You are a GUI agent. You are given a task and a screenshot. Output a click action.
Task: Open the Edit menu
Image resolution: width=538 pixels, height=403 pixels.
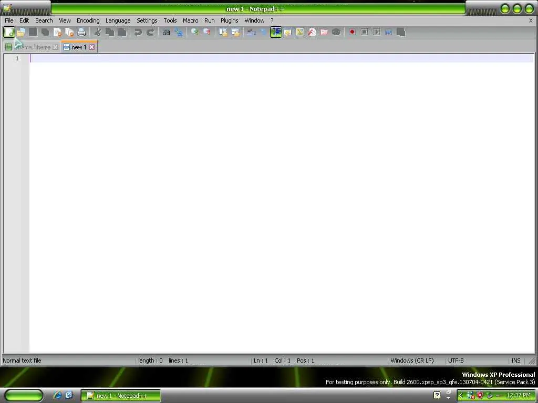[x=24, y=20]
